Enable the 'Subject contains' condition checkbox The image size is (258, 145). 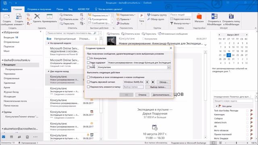[x=88, y=63]
